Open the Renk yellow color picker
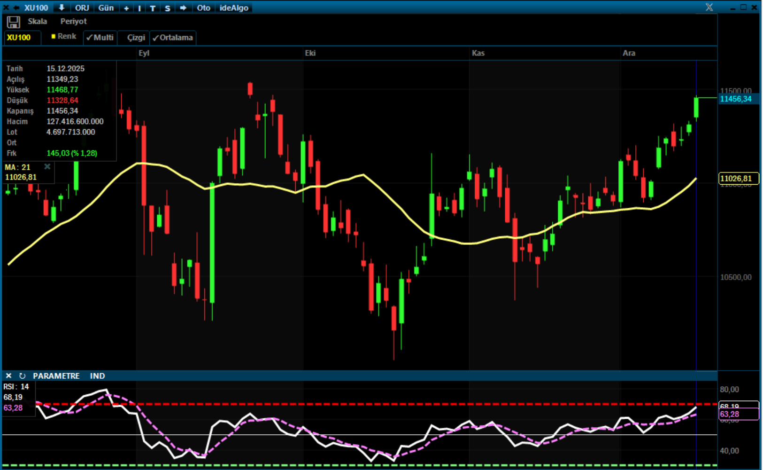The image size is (763, 470). click(63, 37)
